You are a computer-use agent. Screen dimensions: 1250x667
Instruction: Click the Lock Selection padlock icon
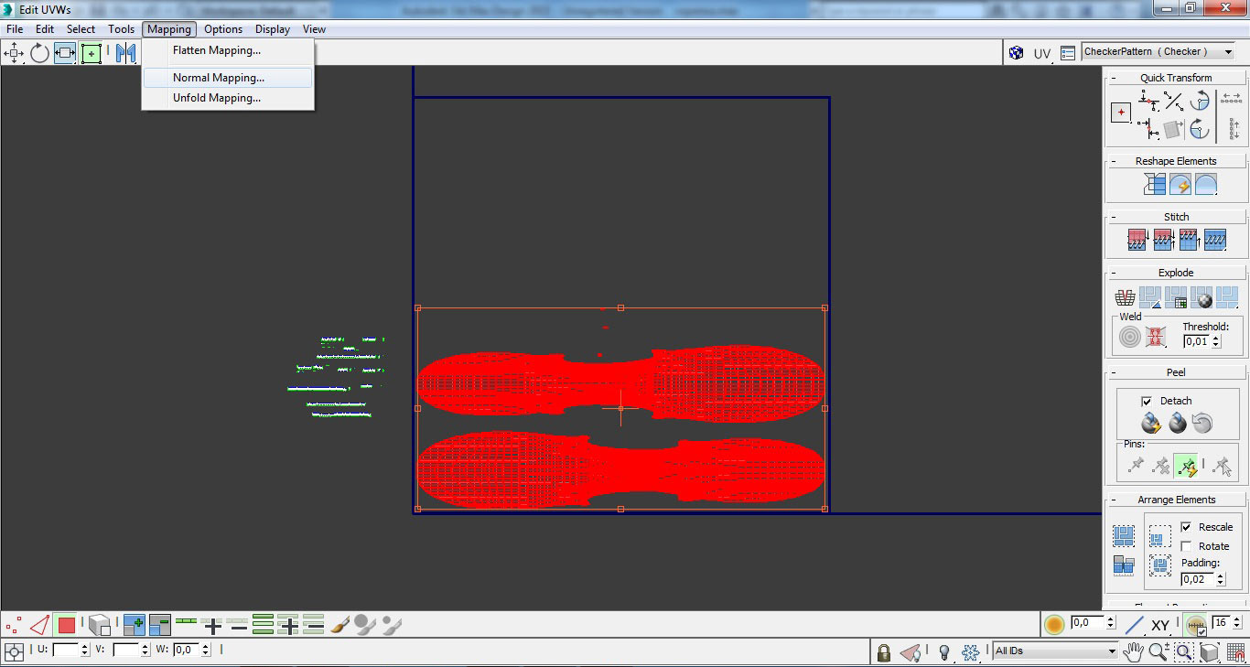coord(883,652)
